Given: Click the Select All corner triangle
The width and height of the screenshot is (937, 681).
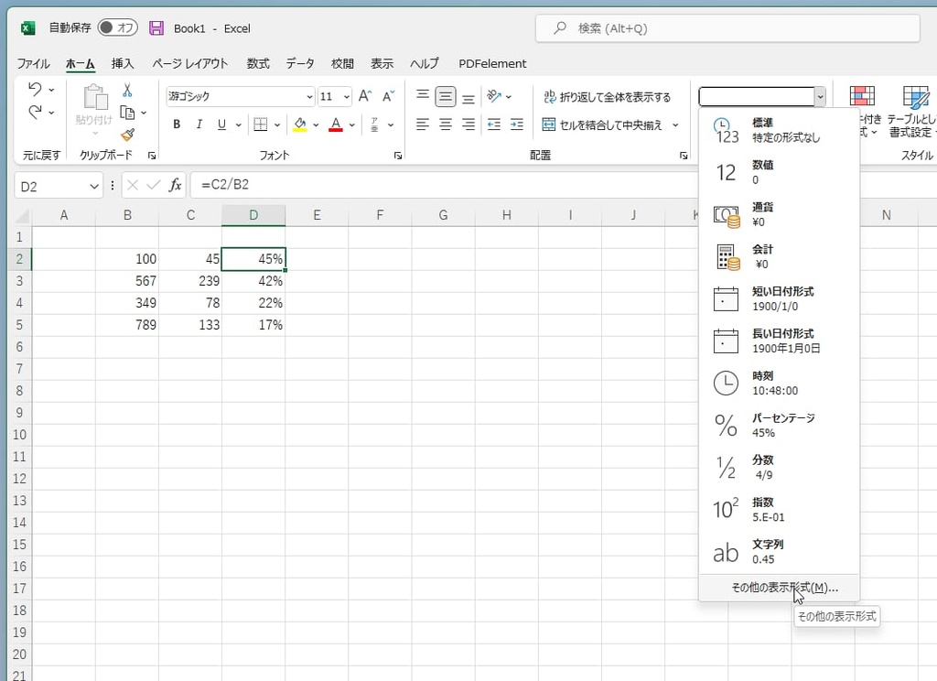Looking at the screenshot, I should [22, 216].
